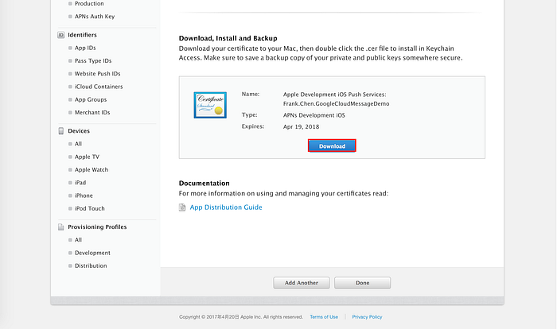Screen dimensions: 557x329
Task: Click the blue Download button
Action: (x=332, y=146)
